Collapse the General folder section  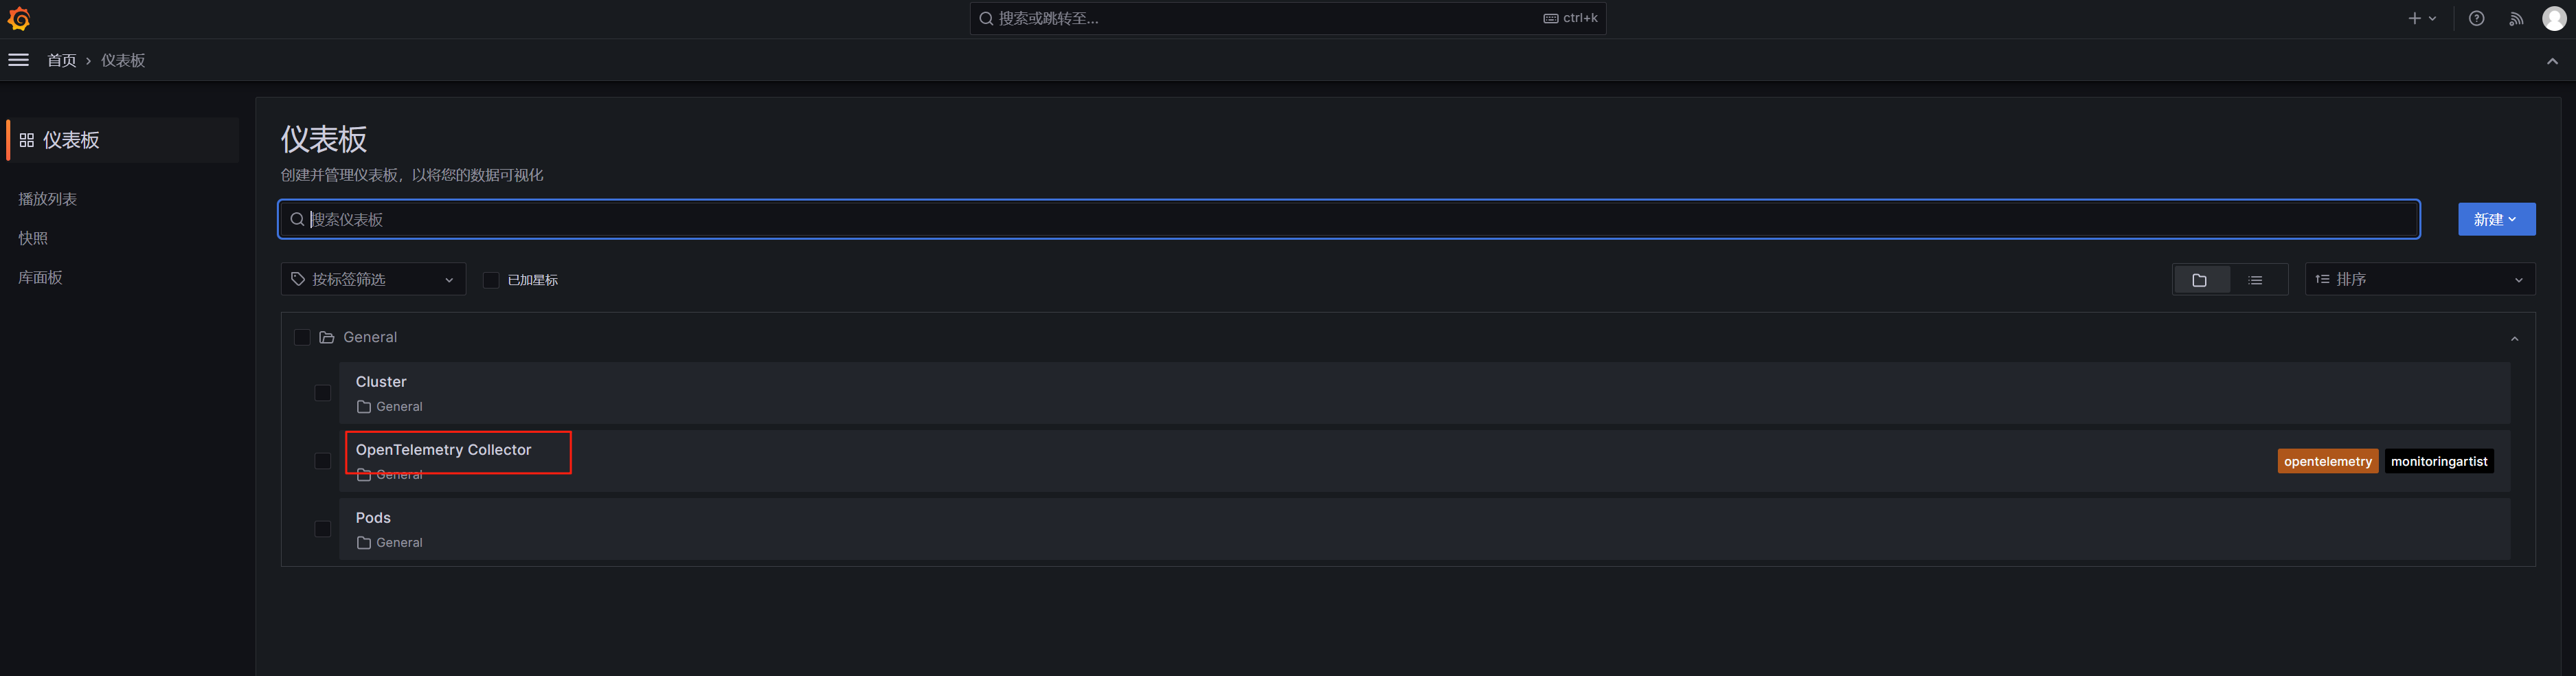(2514, 338)
